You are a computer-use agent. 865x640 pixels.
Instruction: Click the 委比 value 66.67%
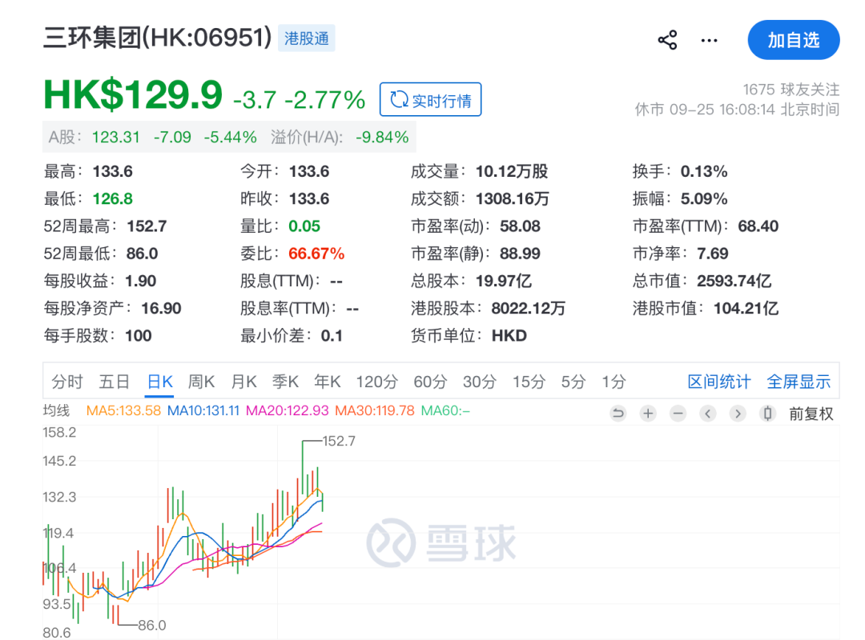pyautogui.click(x=316, y=254)
